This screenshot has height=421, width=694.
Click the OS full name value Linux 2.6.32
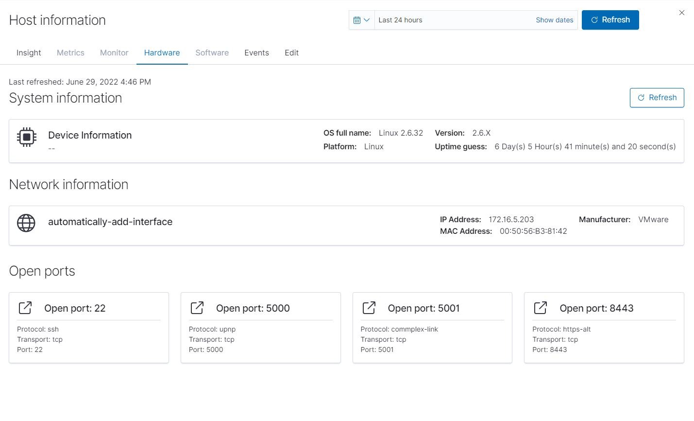click(x=401, y=133)
